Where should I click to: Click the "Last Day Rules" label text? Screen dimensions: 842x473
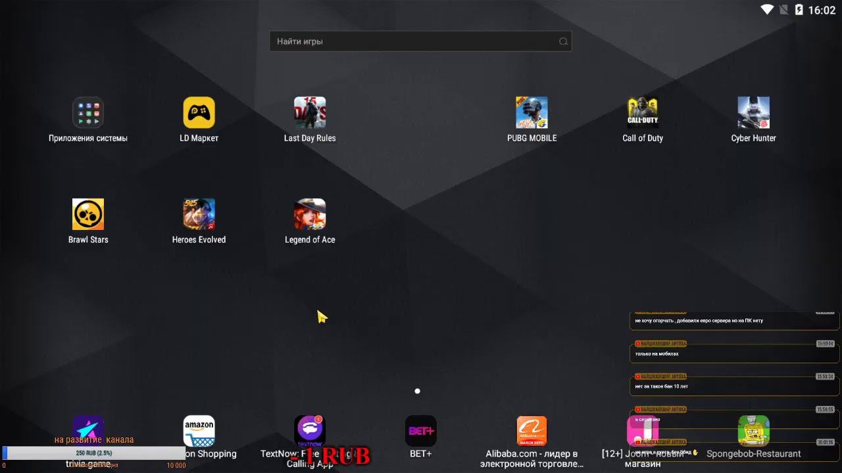(310, 138)
